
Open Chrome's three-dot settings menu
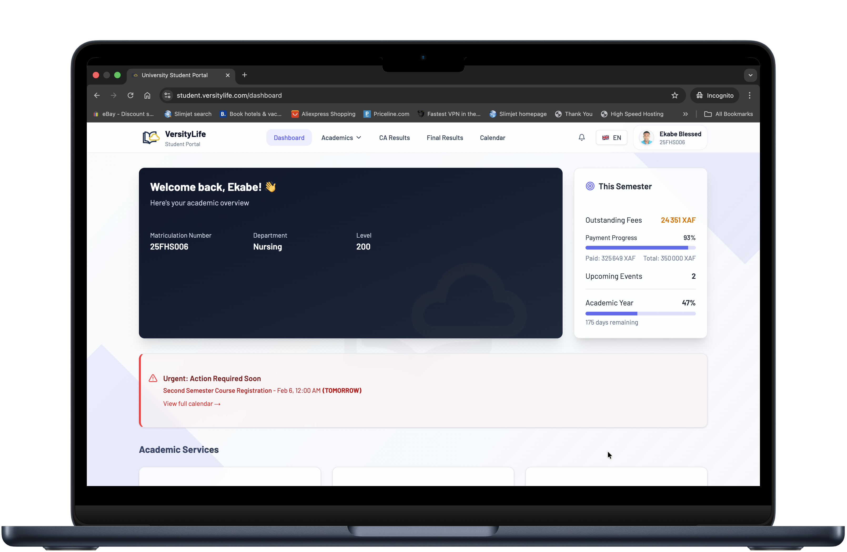(x=749, y=95)
